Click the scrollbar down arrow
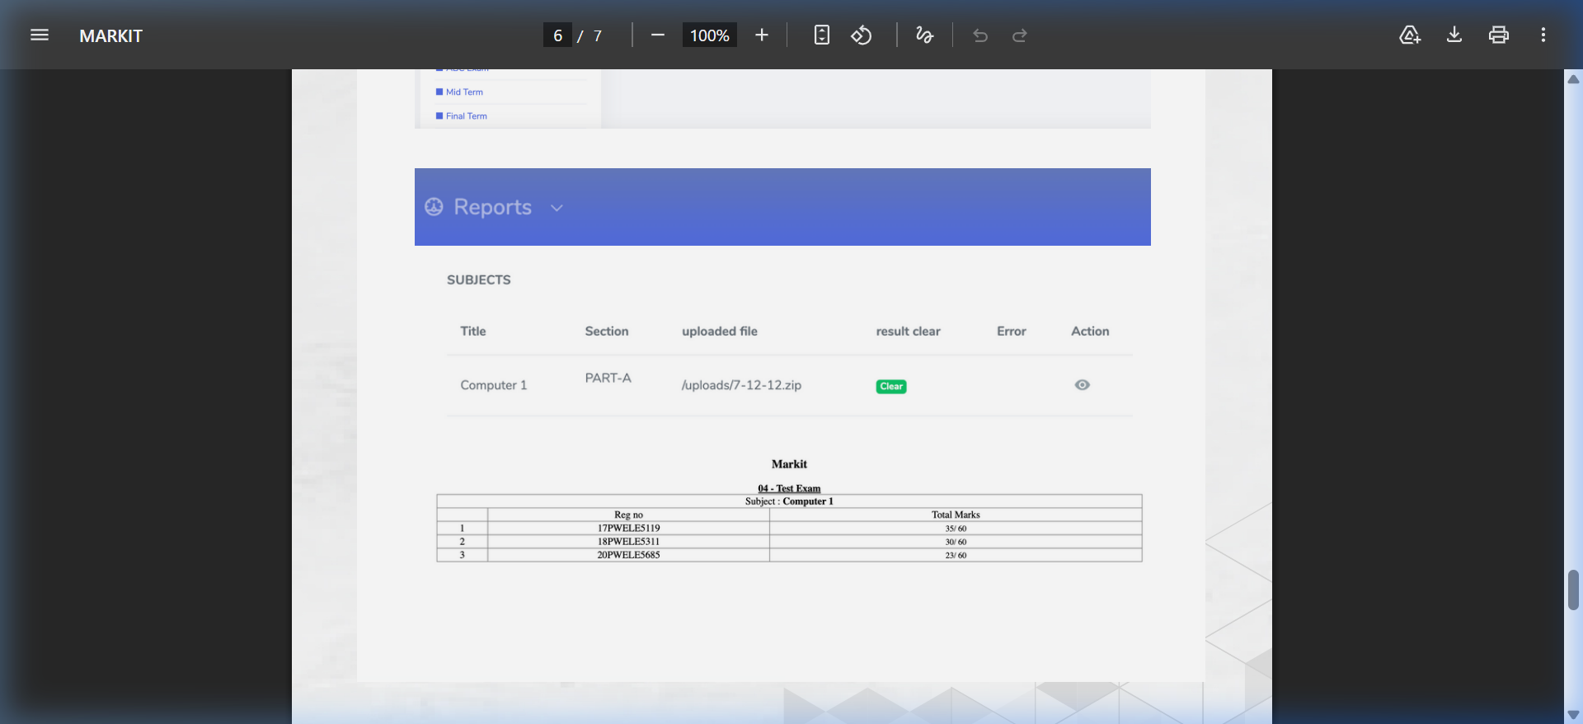This screenshot has height=724, width=1583. coord(1573,714)
